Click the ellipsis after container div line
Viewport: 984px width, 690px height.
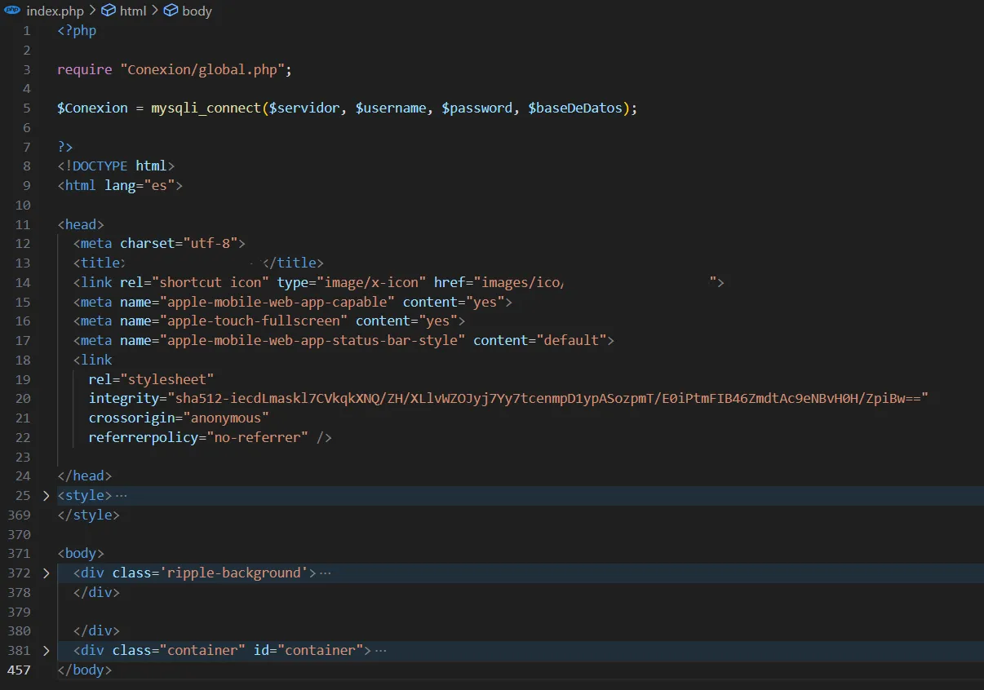pyautogui.click(x=380, y=650)
